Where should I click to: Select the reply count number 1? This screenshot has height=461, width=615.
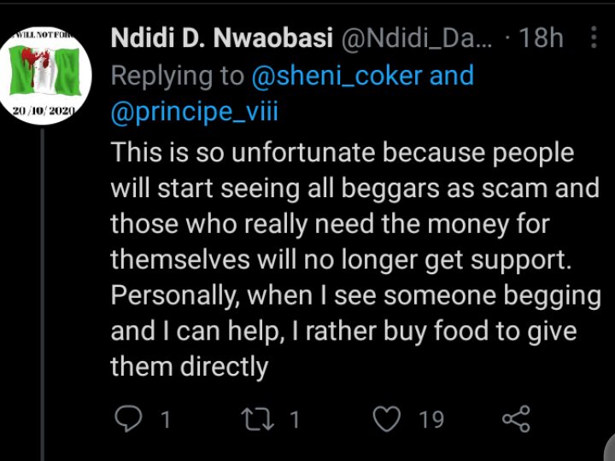[166, 419]
